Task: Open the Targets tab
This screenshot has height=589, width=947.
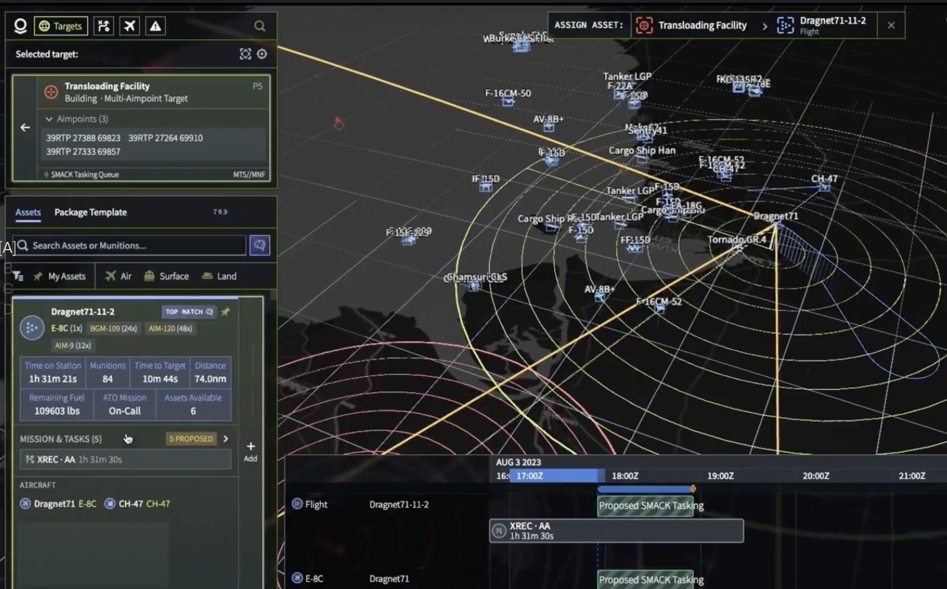Action: (61, 26)
